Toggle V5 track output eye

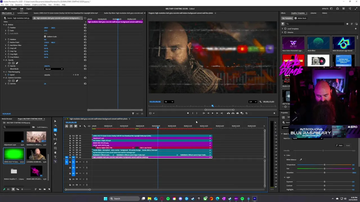coord(80,148)
